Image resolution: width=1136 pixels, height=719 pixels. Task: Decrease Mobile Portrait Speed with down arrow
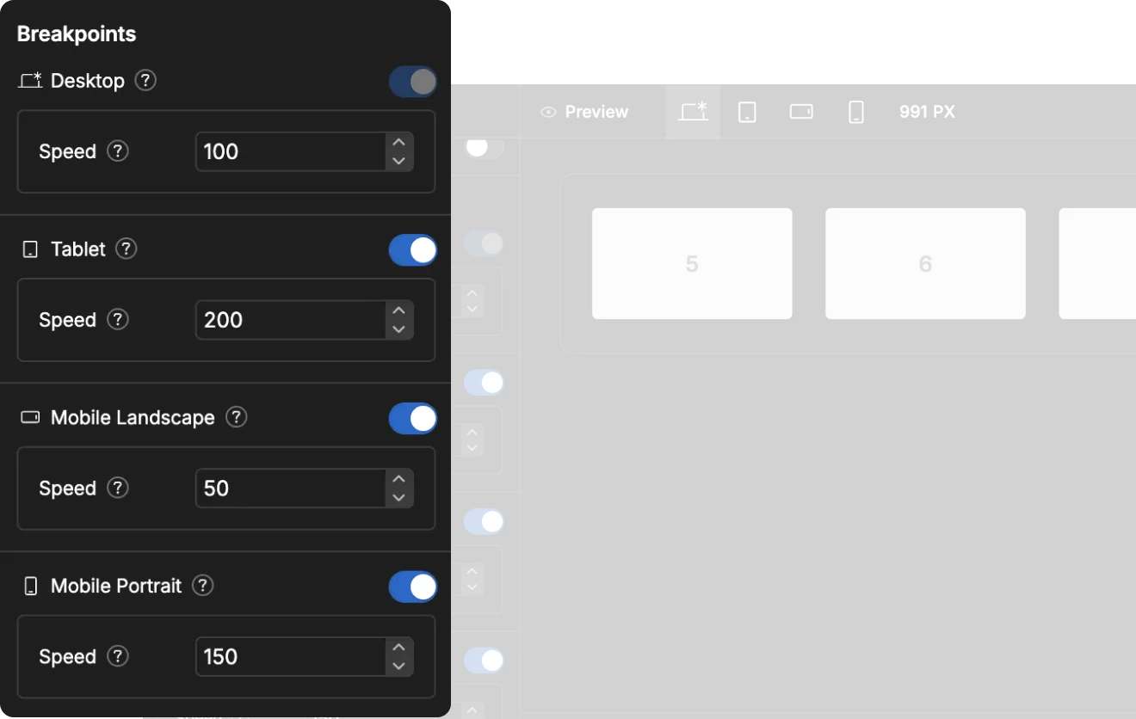(x=398, y=667)
